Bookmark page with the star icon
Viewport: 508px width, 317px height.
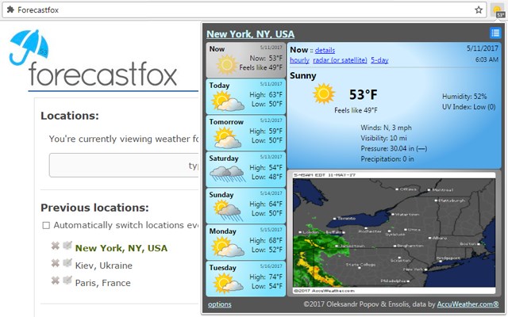click(x=479, y=10)
